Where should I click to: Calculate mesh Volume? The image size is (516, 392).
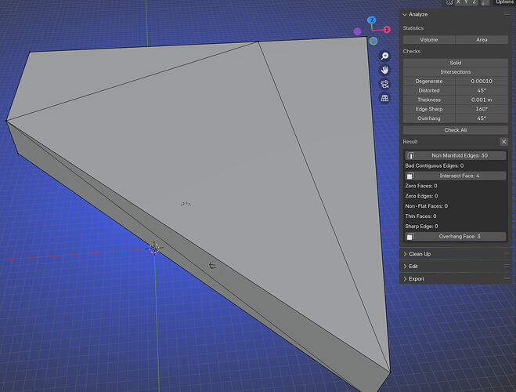click(x=429, y=39)
